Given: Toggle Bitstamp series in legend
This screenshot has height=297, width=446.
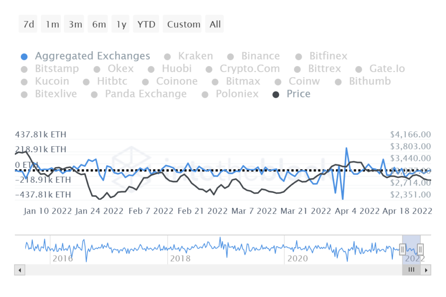Looking at the screenshot, I should [50, 68].
